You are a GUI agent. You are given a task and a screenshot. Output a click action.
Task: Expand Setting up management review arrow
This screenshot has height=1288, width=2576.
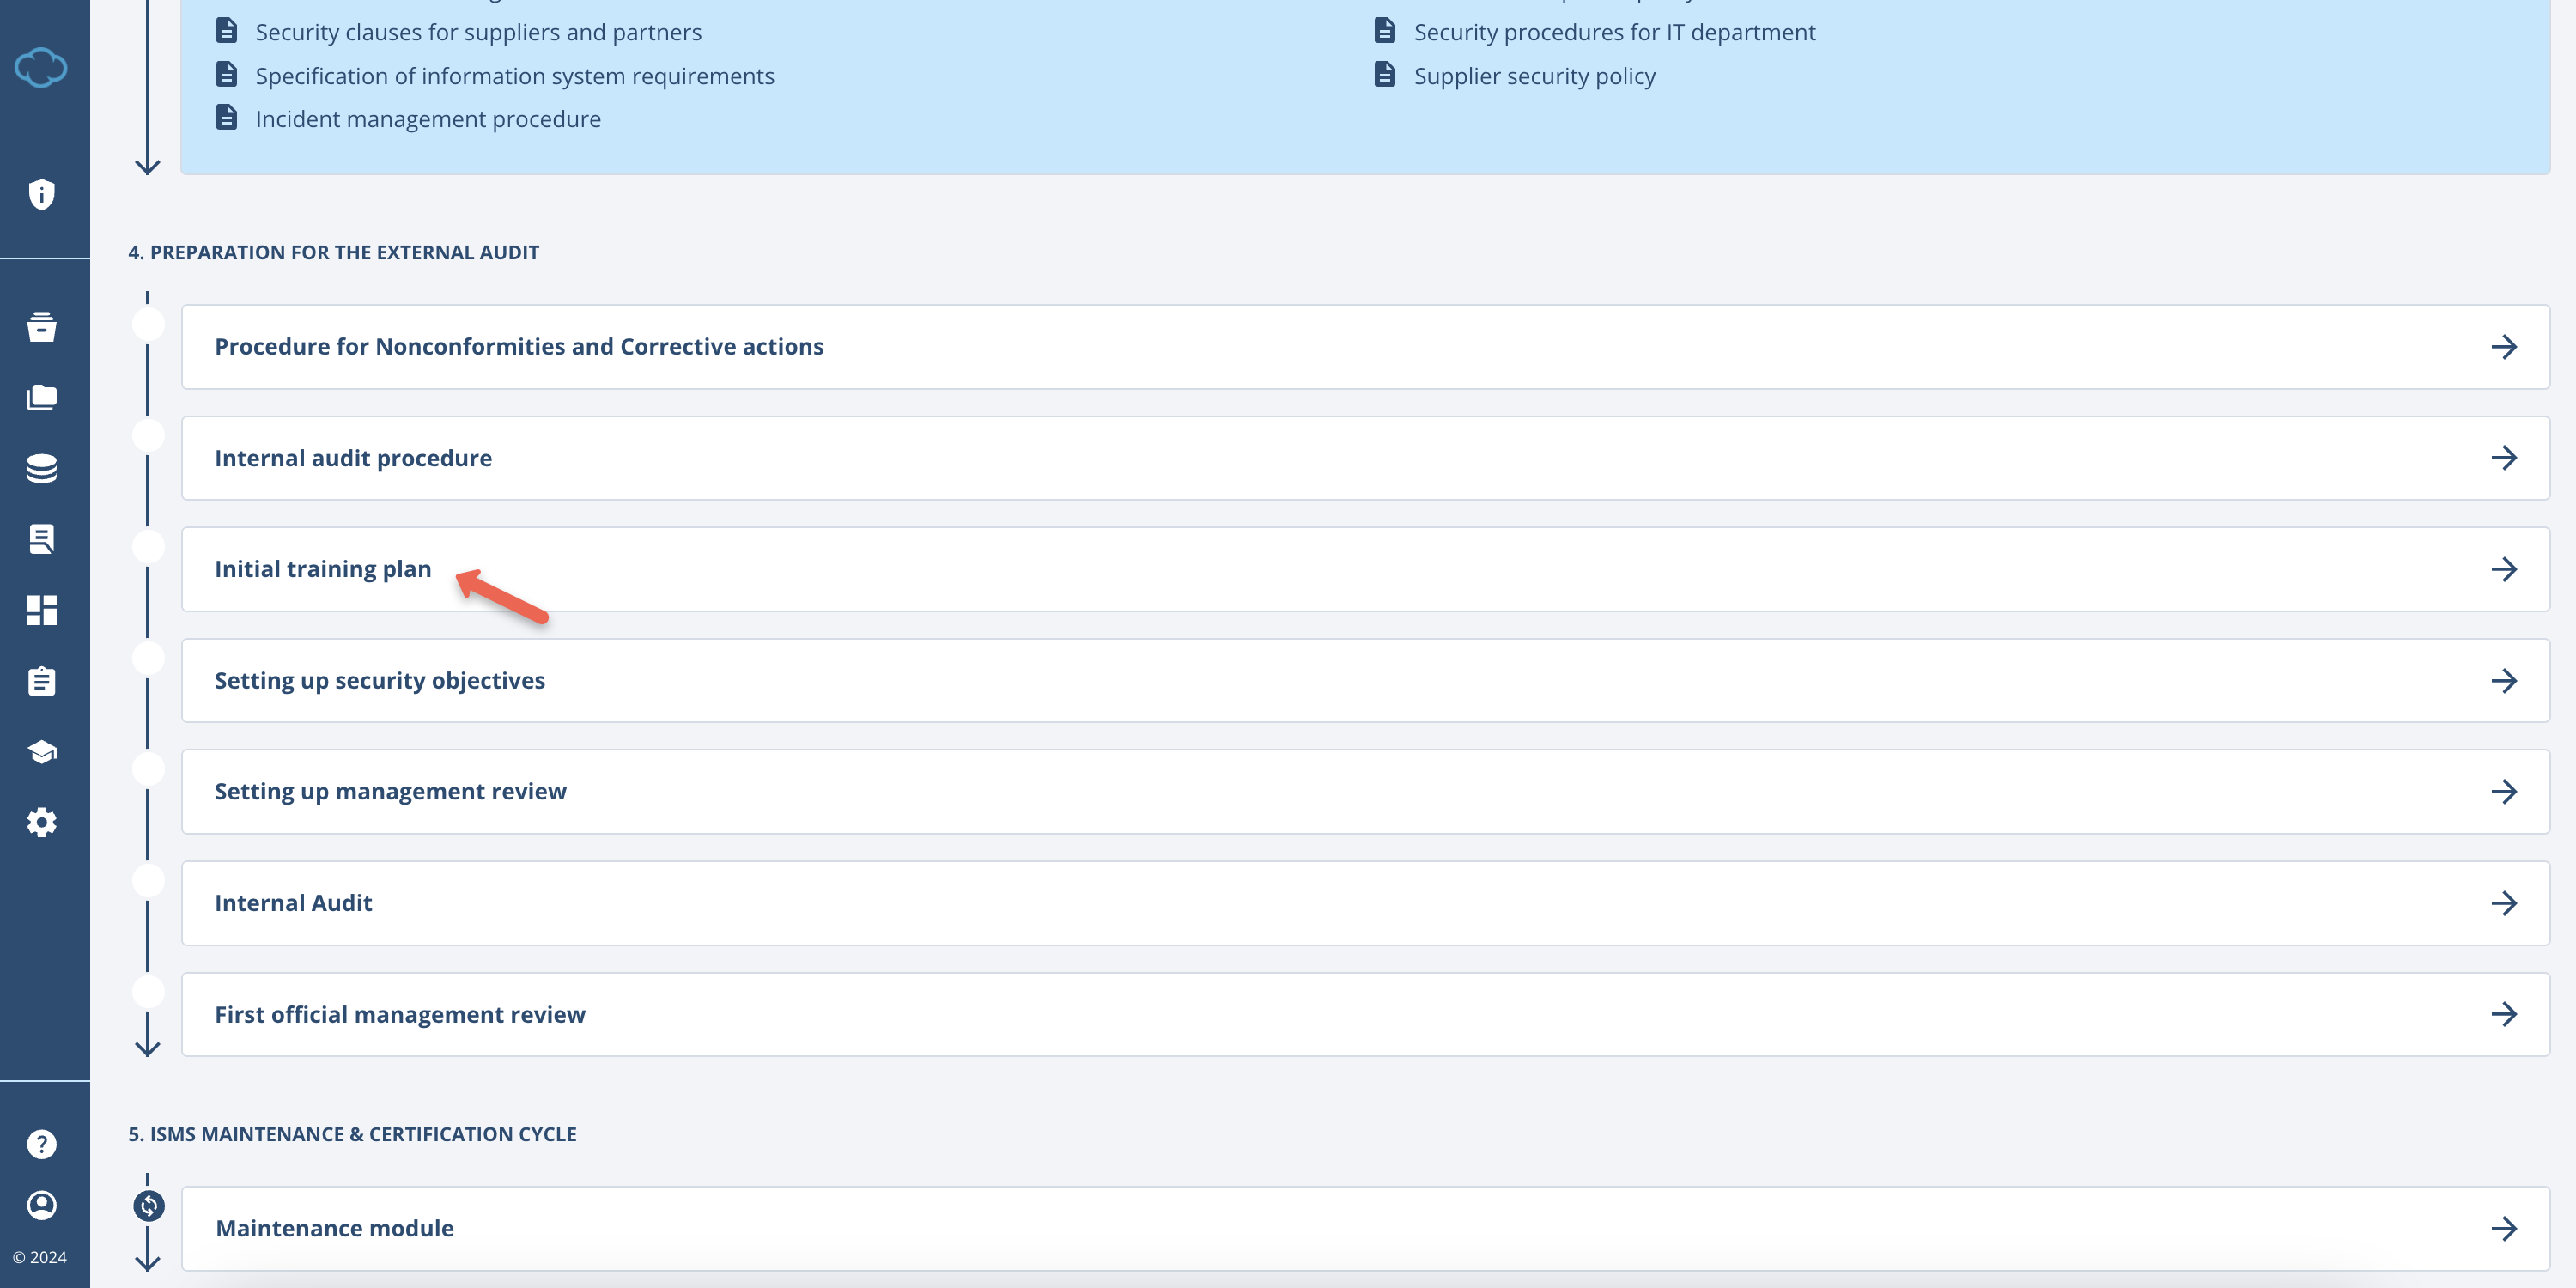(x=2503, y=792)
